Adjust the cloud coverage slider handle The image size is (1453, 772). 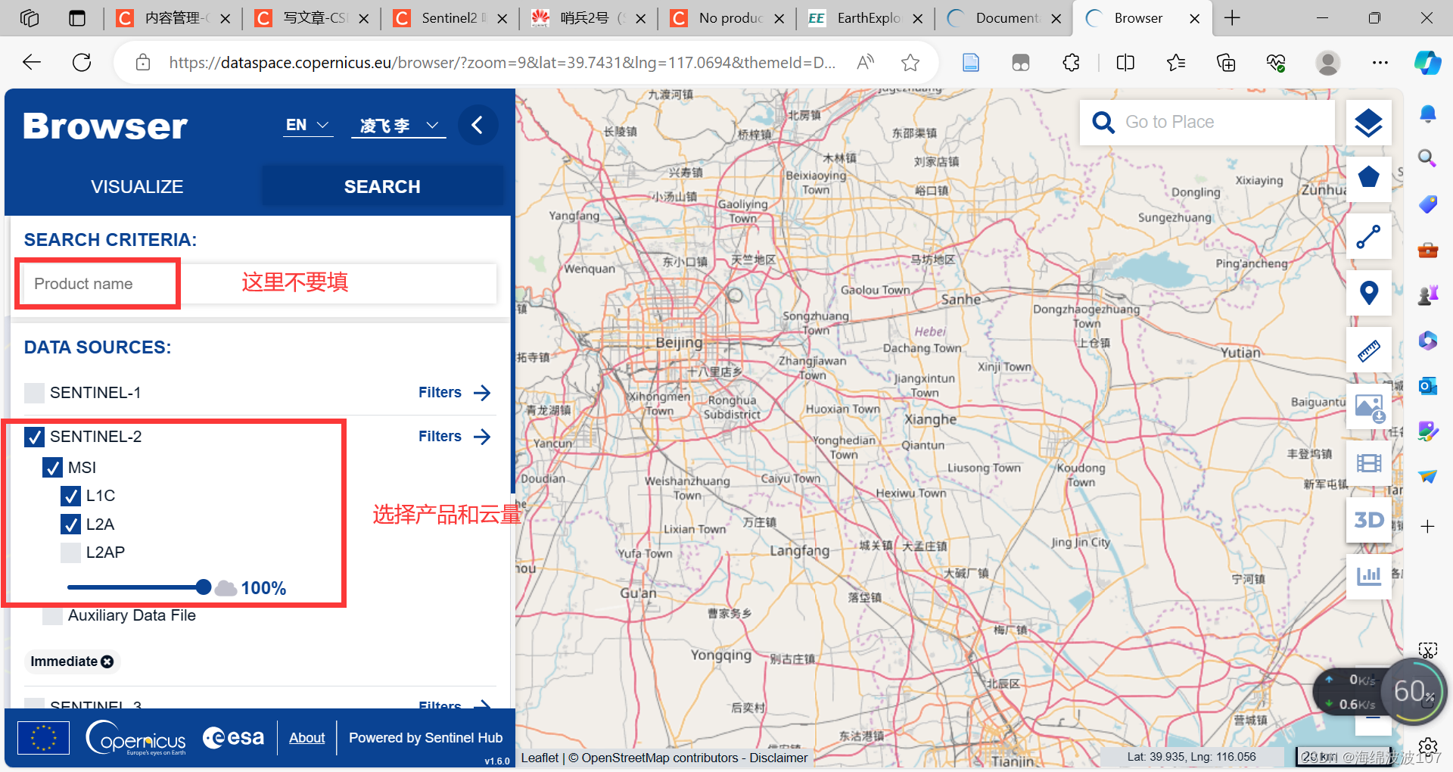pyautogui.click(x=203, y=587)
